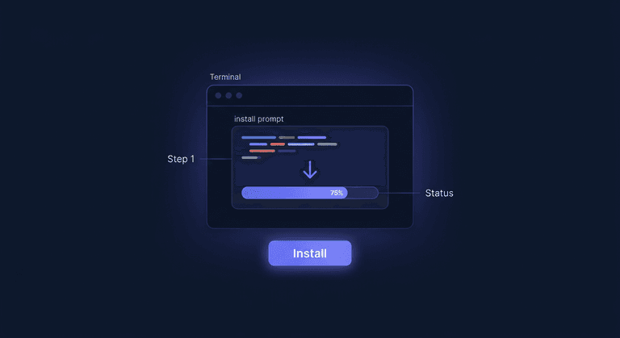Click the 75% progress bar
620x338 pixels.
(x=310, y=193)
